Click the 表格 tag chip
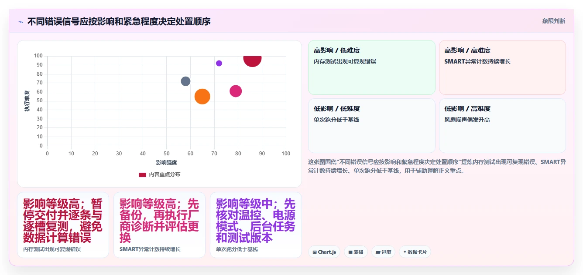The image size is (583, 275). coord(356,252)
